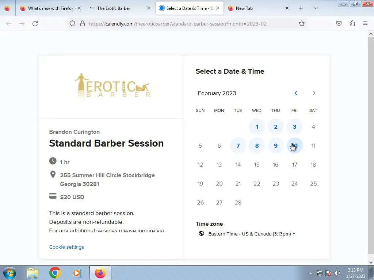
Task: Open the extensions puzzle icon
Action: [352, 23]
